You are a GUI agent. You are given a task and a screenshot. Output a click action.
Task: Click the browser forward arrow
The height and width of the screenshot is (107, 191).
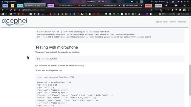coord(7,10)
